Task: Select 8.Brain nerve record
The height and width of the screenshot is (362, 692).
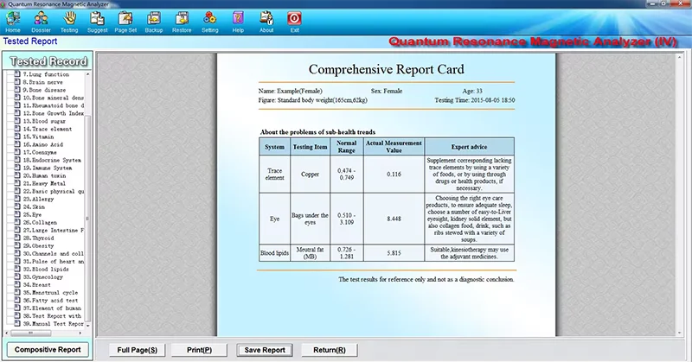Action: point(42,82)
